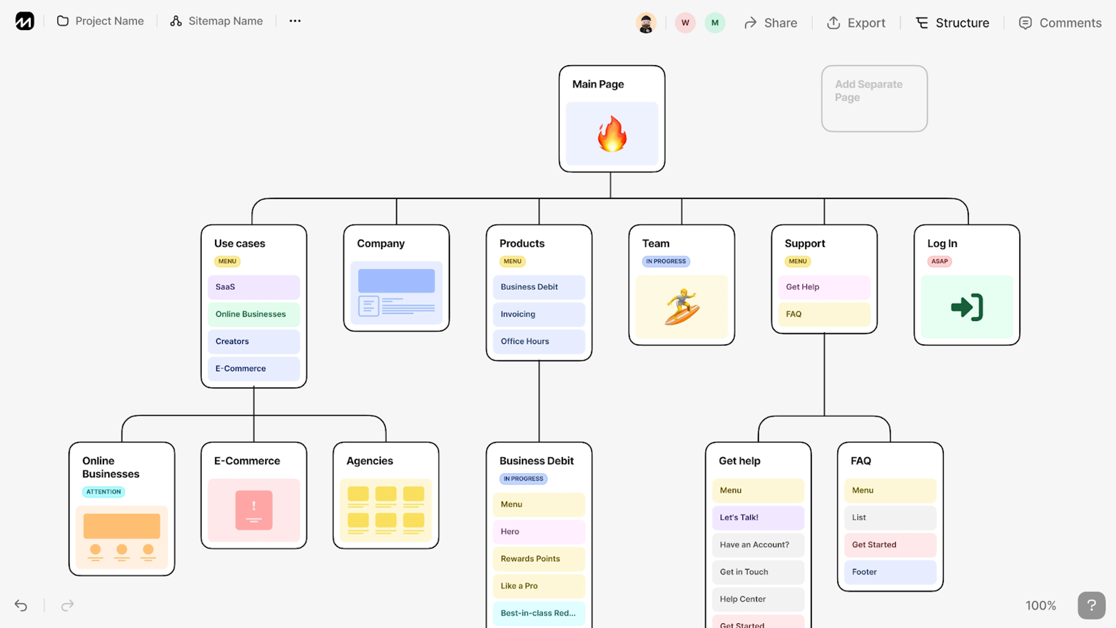This screenshot has height=628, width=1116.
Task: Click the Team surfer emoji thumbnail
Action: (x=682, y=307)
